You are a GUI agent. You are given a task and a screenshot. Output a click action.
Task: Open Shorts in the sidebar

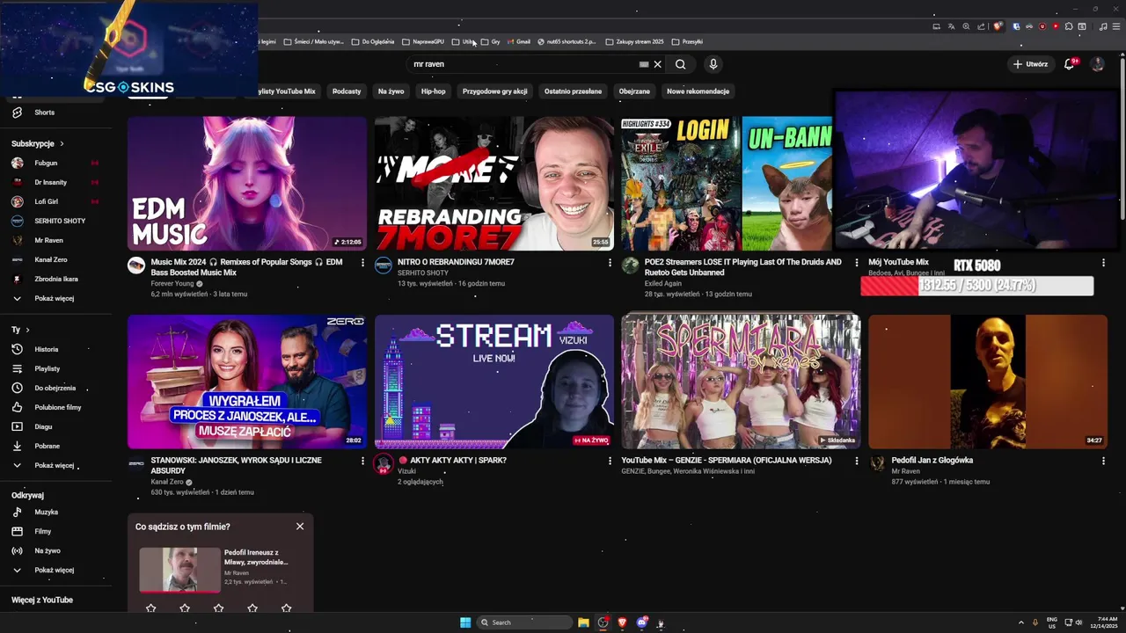[x=56, y=113]
